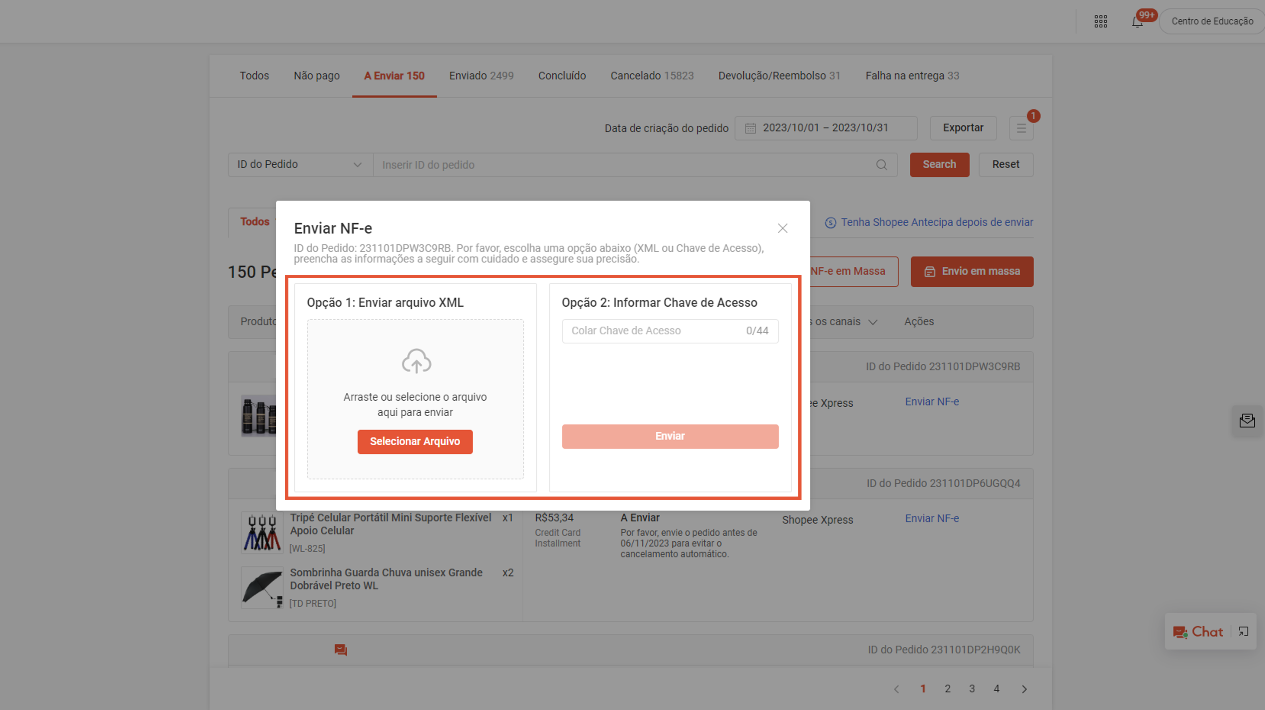Click the cloud upload icon

[x=416, y=361]
